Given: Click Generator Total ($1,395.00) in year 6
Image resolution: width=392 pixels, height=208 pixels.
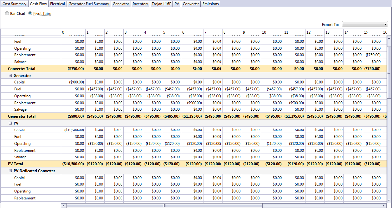Looking at the screenshot, I should [192, 116].
